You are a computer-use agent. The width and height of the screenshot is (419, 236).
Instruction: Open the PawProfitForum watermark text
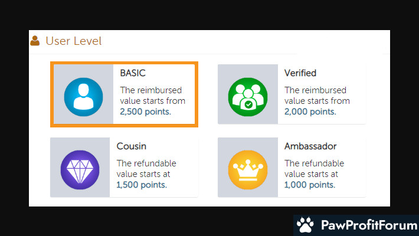[x=366, y=225]
